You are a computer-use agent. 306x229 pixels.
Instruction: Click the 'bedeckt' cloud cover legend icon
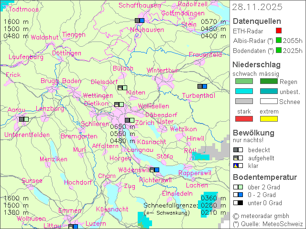[x=238, y=150]
